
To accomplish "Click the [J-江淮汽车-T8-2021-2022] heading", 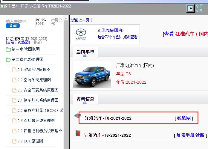I will 27,39.
